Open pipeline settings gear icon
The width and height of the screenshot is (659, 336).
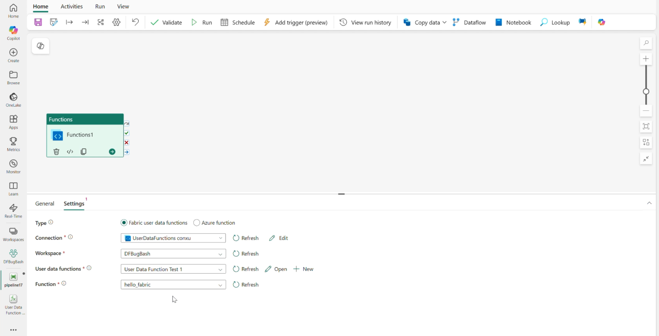pyautogui.click(x=117, y=22)
